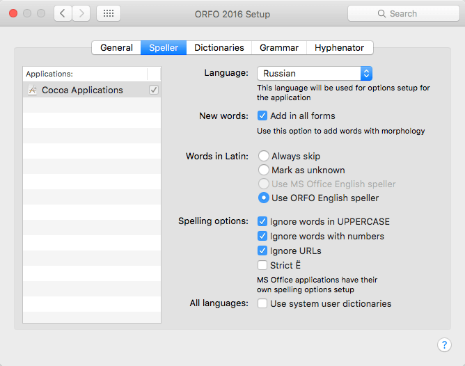465x366 pixels.
Task: Select the Speller tab
Action: pos(164,48)
